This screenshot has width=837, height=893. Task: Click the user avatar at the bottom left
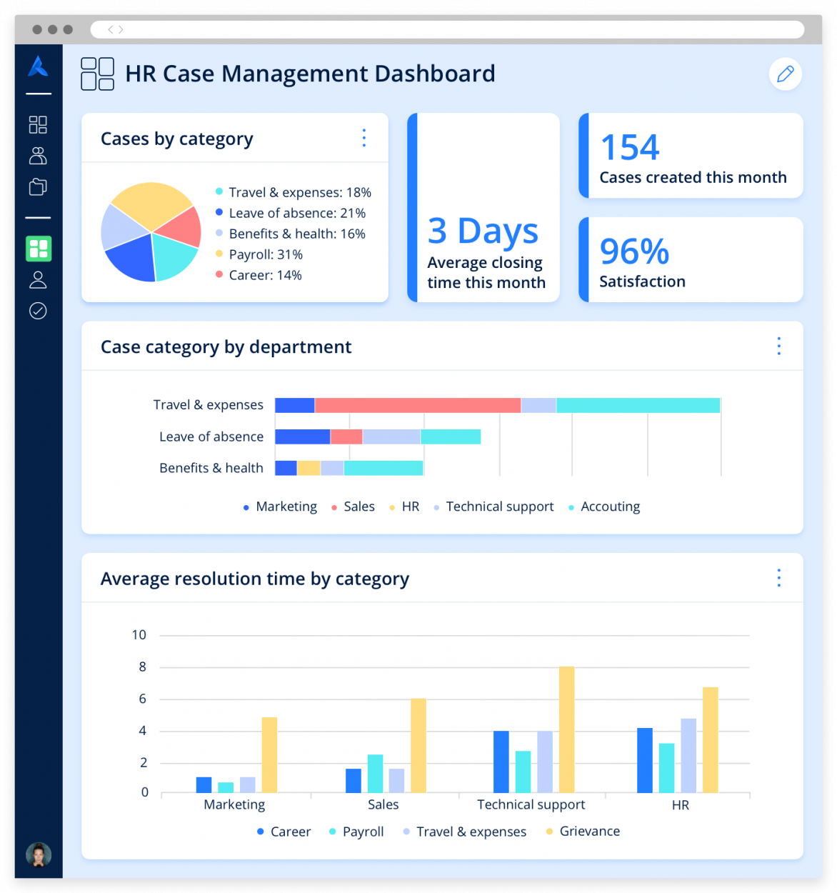click(x=38, y=854)
